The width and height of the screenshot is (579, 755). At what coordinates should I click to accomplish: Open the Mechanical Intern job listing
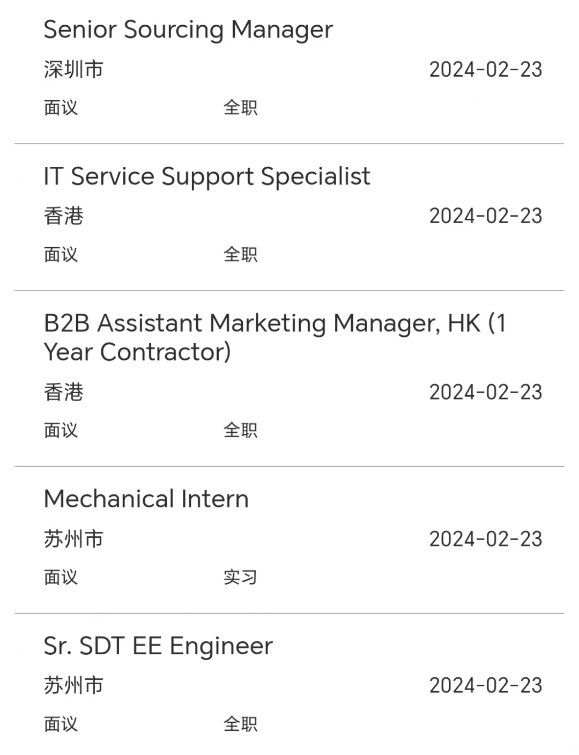pyautogui.click(x=289, y=540)
